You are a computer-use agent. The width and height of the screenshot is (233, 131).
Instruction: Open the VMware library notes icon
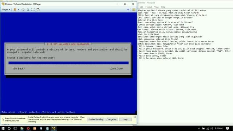pos(134,10)
